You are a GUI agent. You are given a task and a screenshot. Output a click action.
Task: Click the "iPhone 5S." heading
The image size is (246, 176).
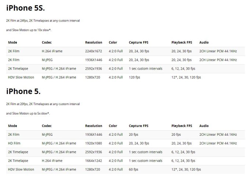point(25,8)
